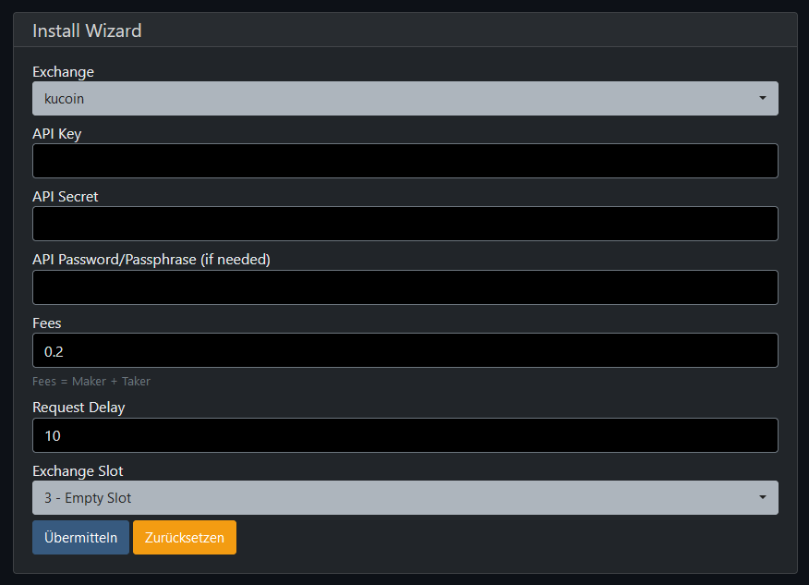Screen dimensions: 809x585
Task: Expand the Exchange Slot selector via its arrow
Action: coord(763,497)
